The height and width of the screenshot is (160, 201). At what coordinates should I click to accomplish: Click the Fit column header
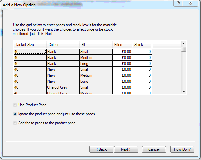coord(95,44)
